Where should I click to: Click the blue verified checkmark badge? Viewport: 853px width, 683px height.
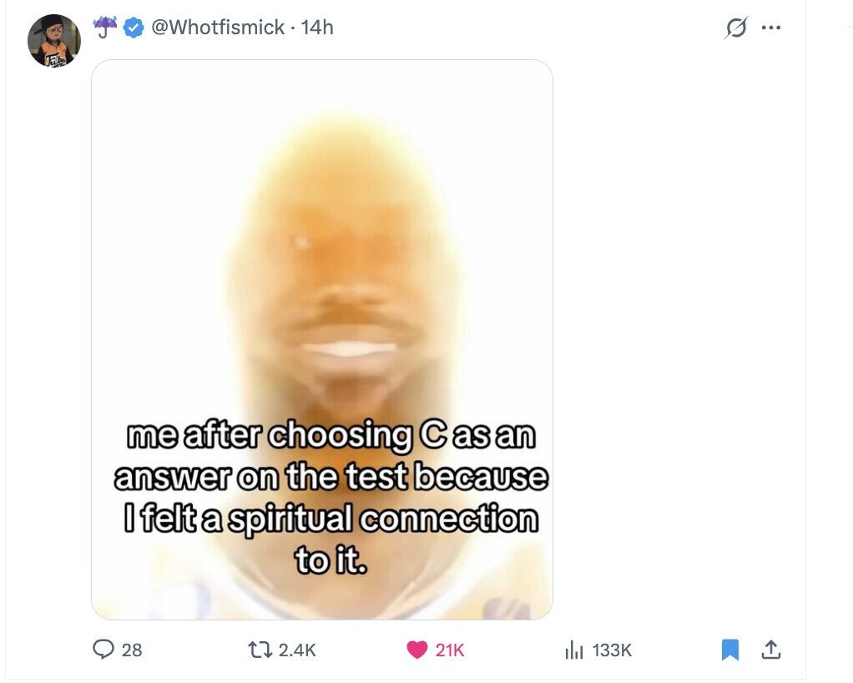coord(134,28)
